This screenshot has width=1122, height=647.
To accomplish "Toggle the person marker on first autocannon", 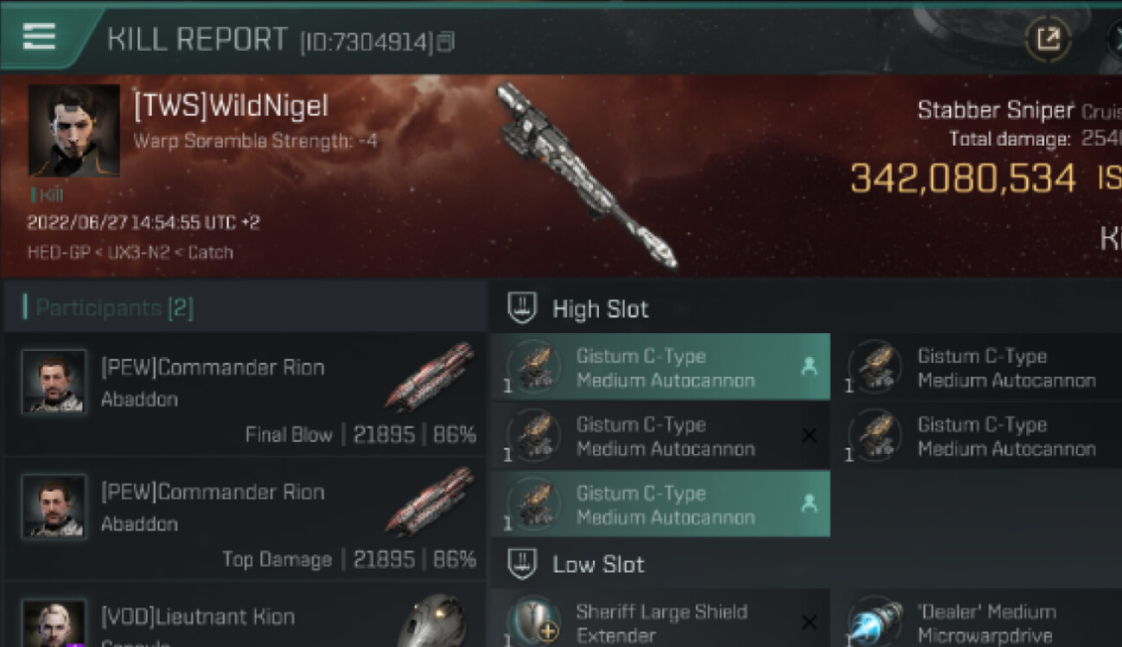I will 809,367.
